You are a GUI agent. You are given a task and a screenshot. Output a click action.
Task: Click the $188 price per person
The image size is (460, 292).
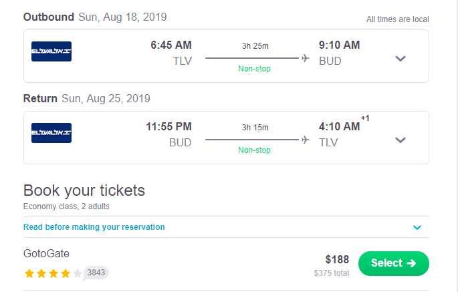pyautogui.click(x=337, y=259)
